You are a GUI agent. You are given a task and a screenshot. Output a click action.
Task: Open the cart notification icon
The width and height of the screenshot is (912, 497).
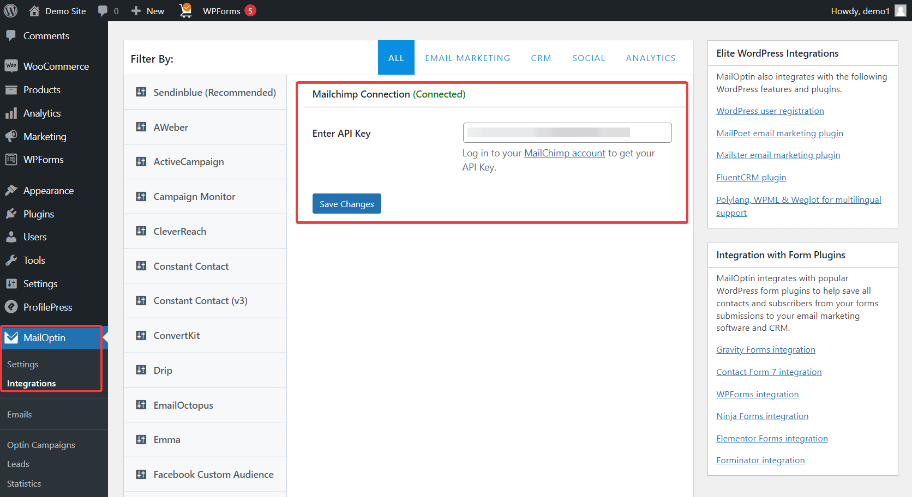186,10
